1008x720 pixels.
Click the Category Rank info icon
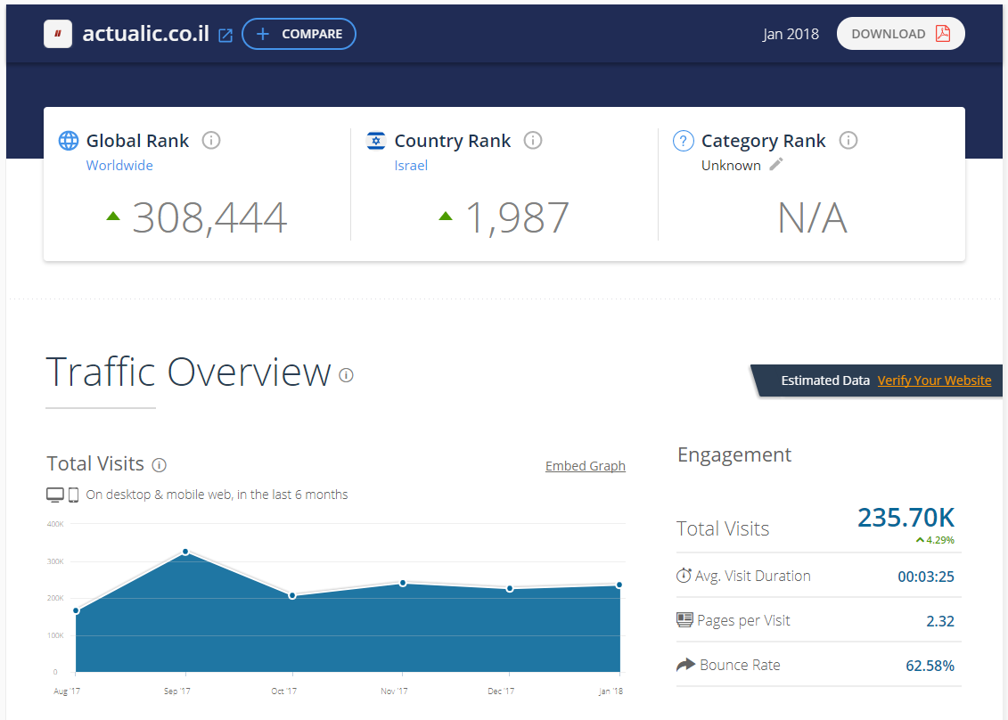point(848,141)
